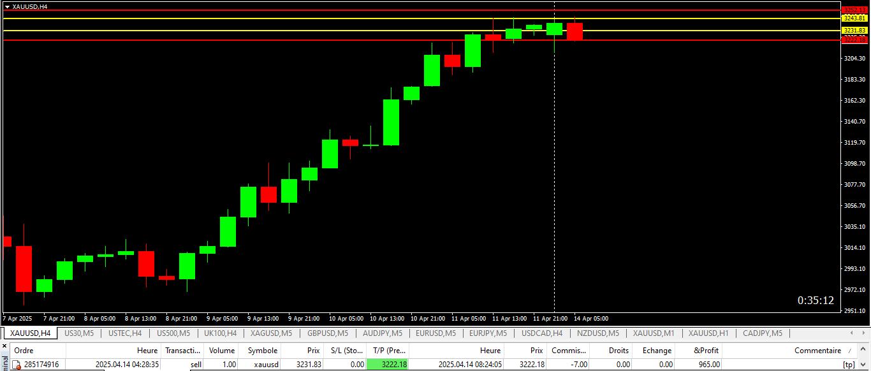Open the AUDJPY,M5 chart tab
871x371 pixels.
382,333
